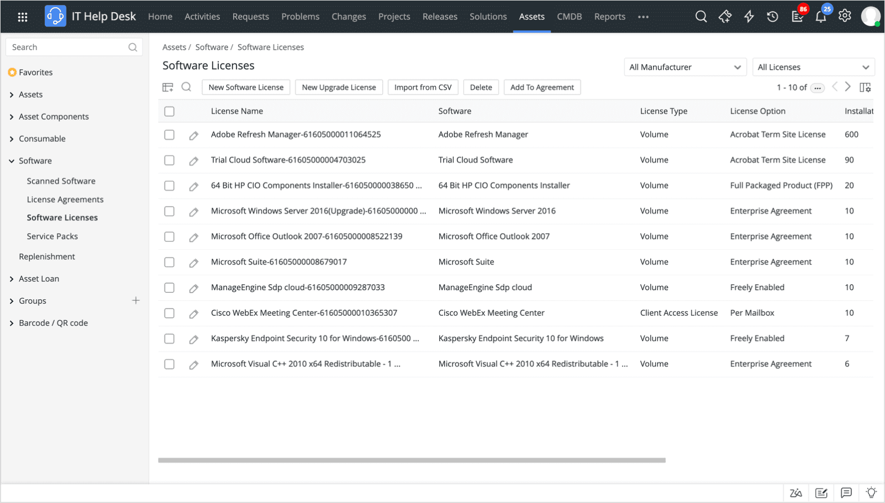885x503 pixels.
Task: Toggle the select-all checkbox in header
Action: (169, 111)
